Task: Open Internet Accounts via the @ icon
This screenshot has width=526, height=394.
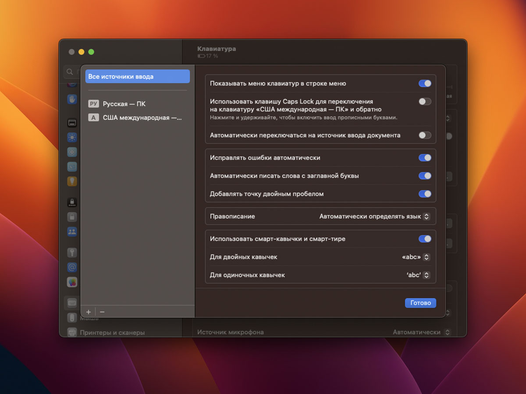Action: [x=72, y=267]
